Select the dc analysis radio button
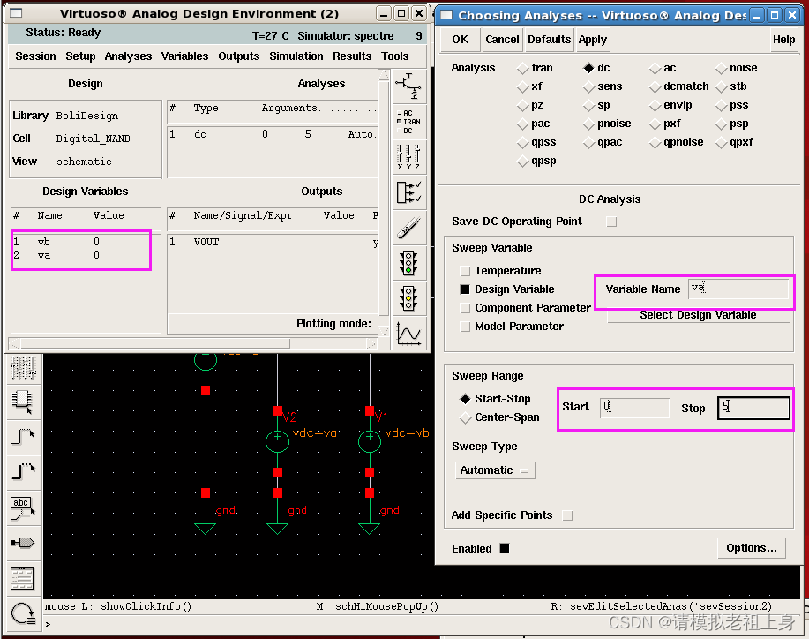 click(x=589, y=68)
